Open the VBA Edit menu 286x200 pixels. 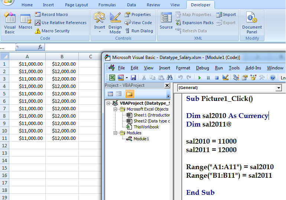(x=134, y=68)
